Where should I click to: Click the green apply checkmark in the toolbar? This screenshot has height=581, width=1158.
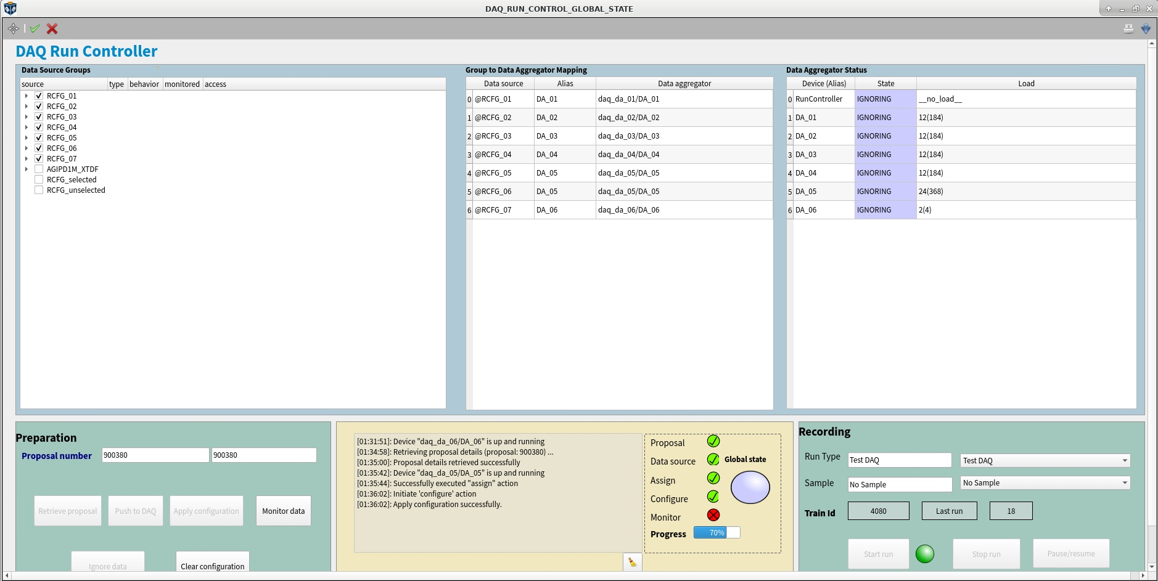pos(35,28)
